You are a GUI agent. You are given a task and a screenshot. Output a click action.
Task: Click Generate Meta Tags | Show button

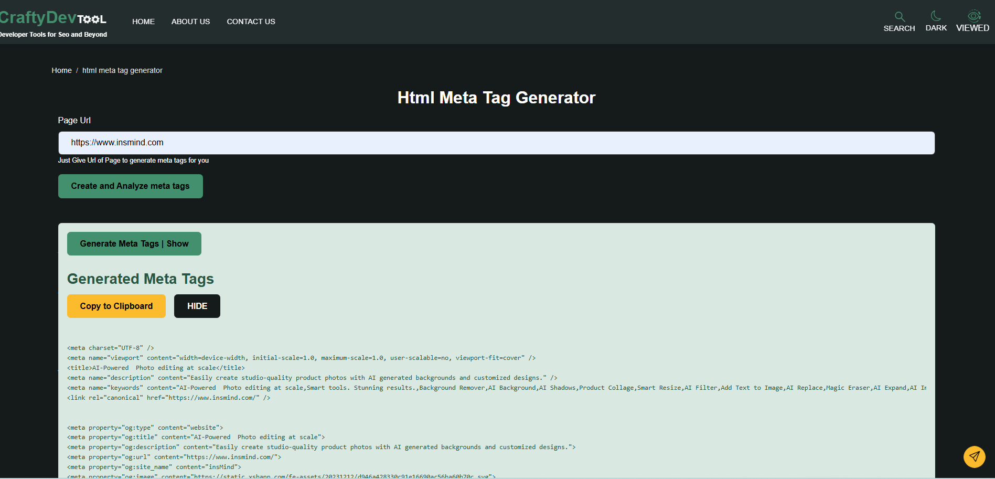134,243
